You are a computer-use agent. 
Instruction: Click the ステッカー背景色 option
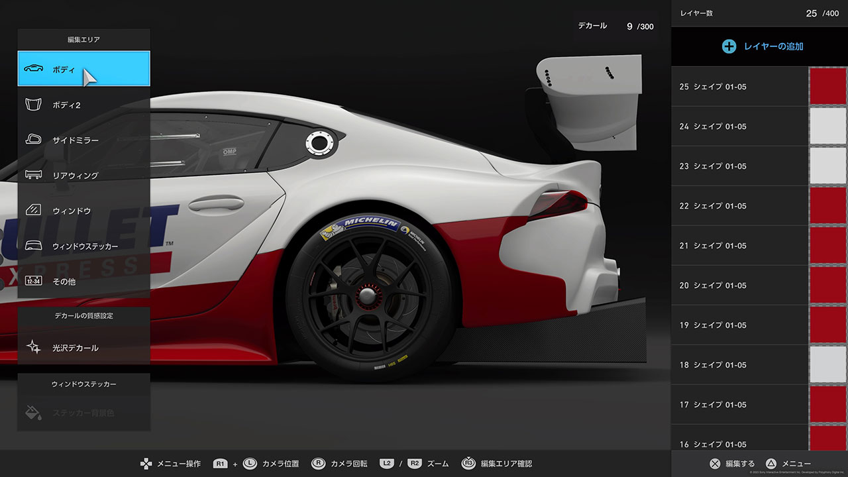tap(83, 413)
